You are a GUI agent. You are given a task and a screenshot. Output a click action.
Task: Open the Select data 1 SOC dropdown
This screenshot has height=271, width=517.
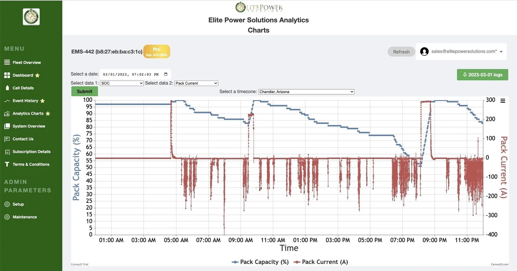pyautogui.click(x=121, y=83)
